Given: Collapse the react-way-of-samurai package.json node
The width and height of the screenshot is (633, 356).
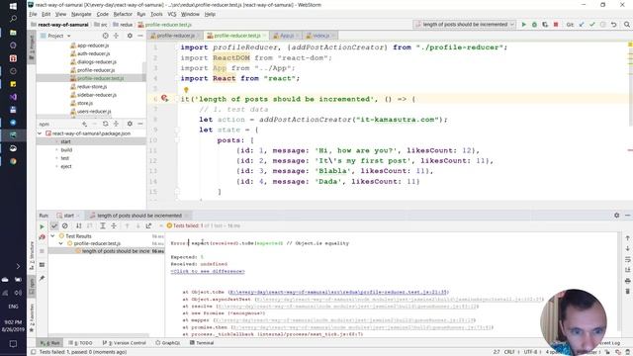Looking at the screenshot, I should coord(40,133).
